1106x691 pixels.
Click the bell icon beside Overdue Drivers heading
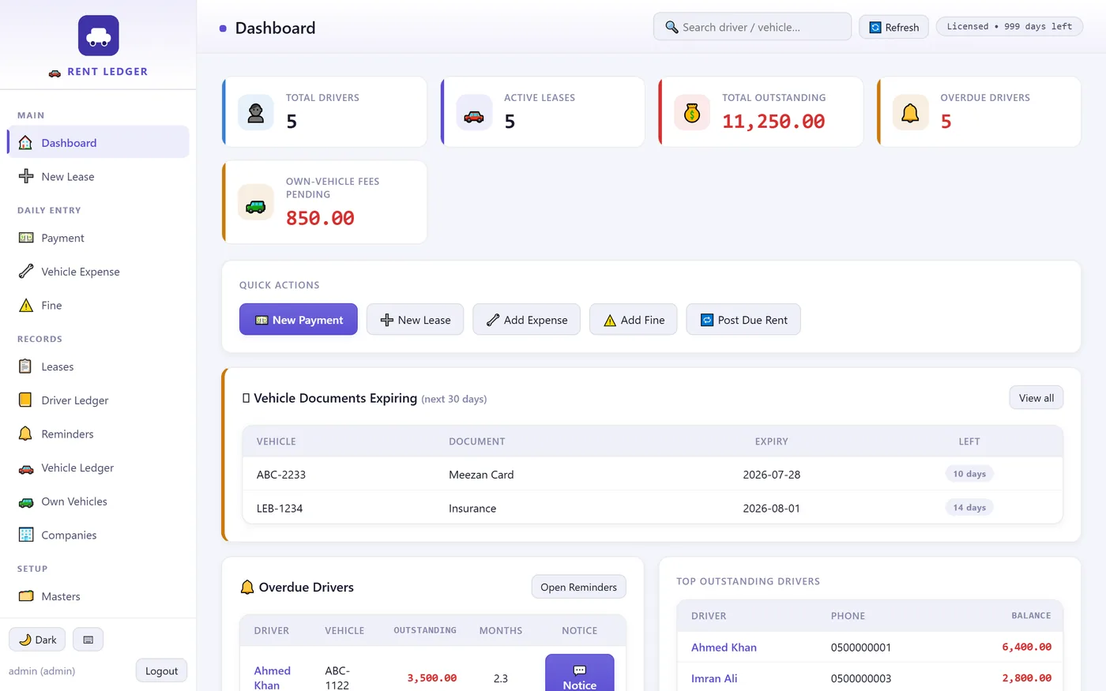(247, 587)
